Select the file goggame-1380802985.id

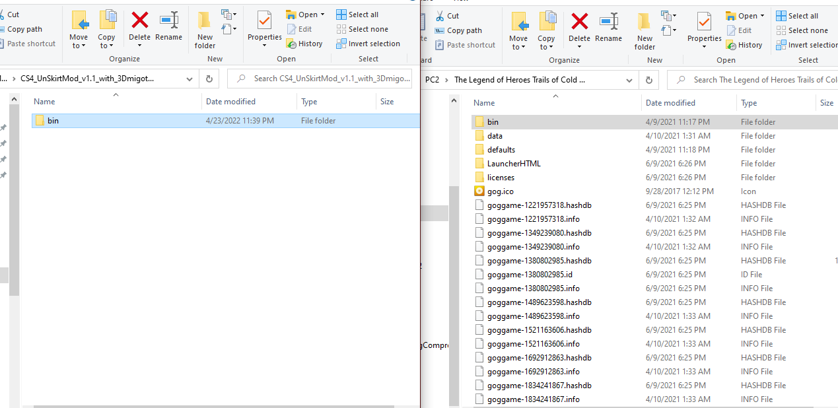tap(654, 275)
